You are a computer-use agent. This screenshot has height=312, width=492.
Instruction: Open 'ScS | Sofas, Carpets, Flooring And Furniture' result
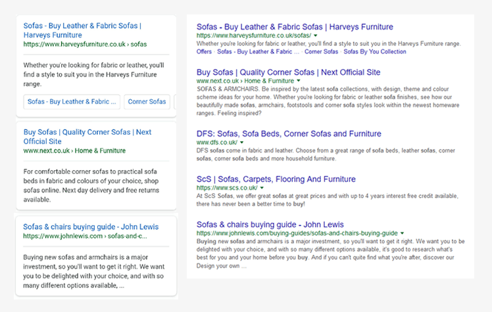(x=276, y=179)
